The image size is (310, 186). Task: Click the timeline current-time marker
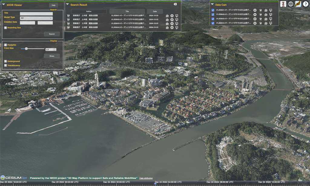(x=155, y=184)
